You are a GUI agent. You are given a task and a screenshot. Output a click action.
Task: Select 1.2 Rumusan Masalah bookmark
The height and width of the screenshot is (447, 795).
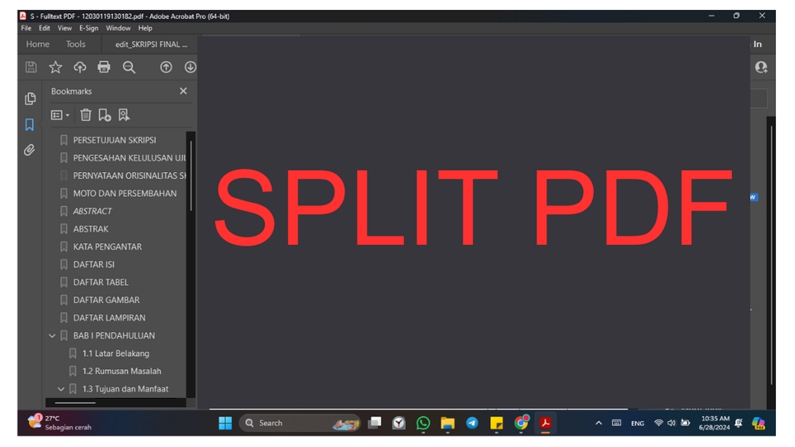tap(122, 371)
